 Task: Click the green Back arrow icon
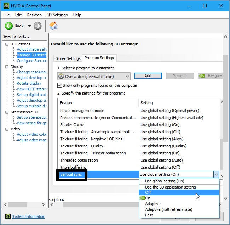click(8, 26)
